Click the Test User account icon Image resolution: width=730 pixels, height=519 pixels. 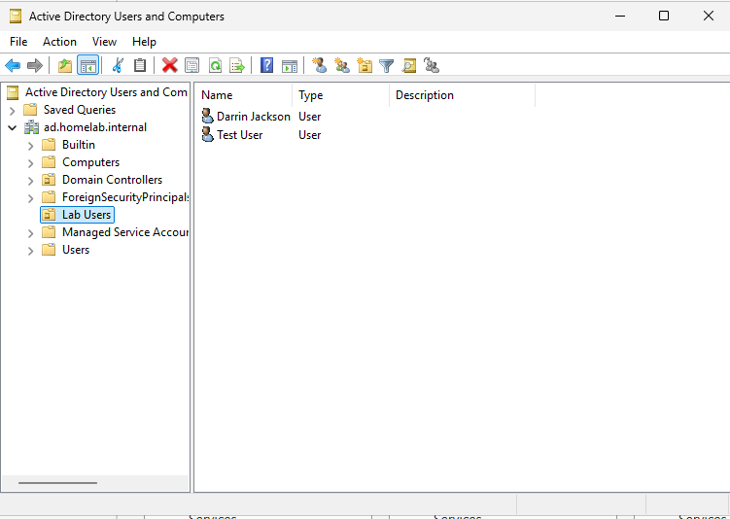[x=208, y=135]
